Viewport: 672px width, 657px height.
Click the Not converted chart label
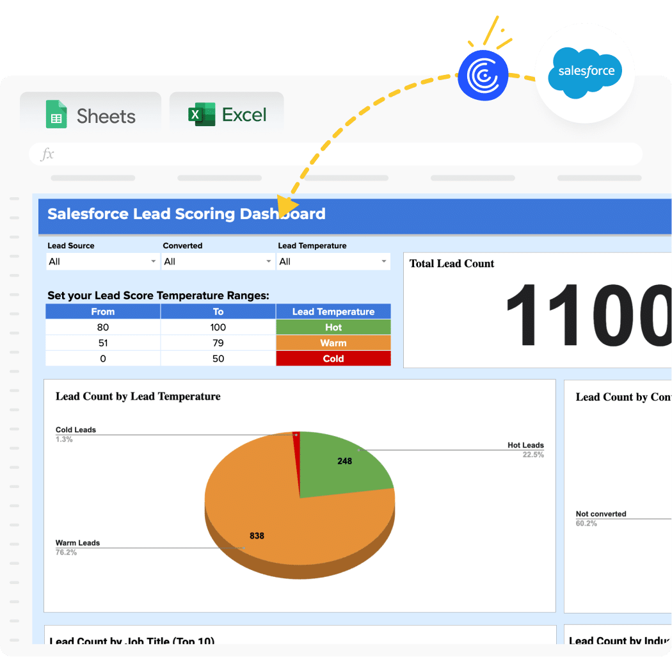click(x=601, y=514)
